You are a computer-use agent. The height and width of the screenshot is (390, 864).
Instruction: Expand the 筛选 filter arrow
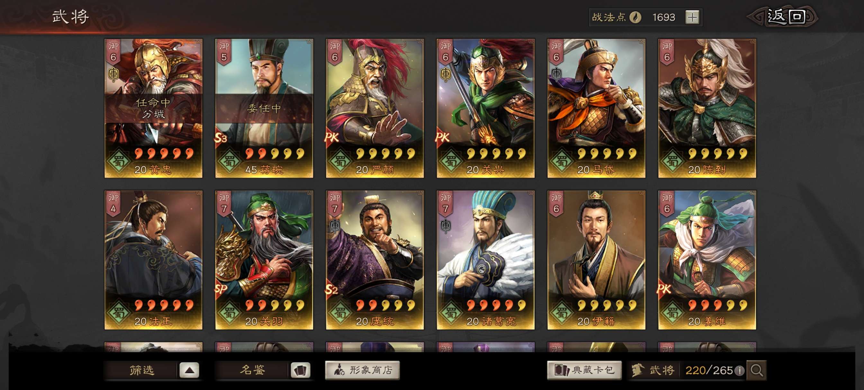[x=189, y=370]
